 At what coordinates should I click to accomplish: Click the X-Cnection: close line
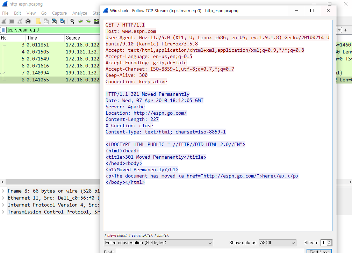[x=129, y=125]
